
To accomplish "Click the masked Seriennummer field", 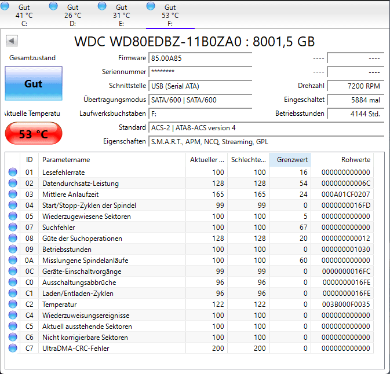I will [201, 72].
